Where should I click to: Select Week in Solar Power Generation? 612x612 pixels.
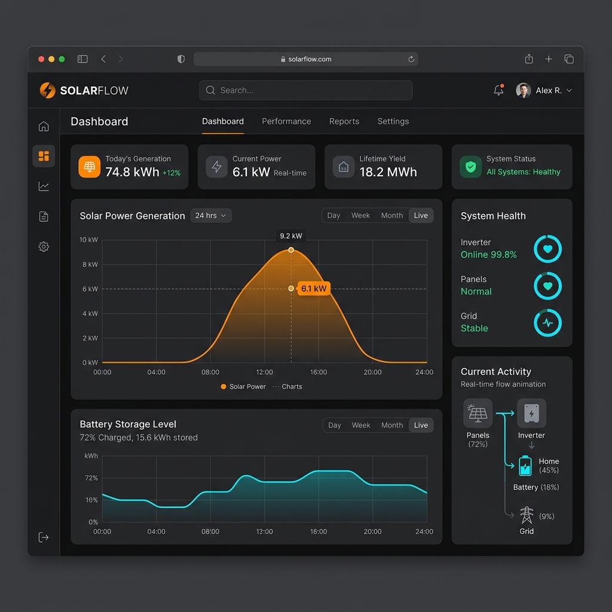[360, 215]
